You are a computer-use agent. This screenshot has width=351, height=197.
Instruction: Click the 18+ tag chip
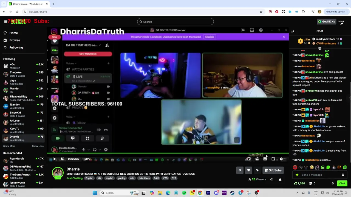(x=99, y=178)
